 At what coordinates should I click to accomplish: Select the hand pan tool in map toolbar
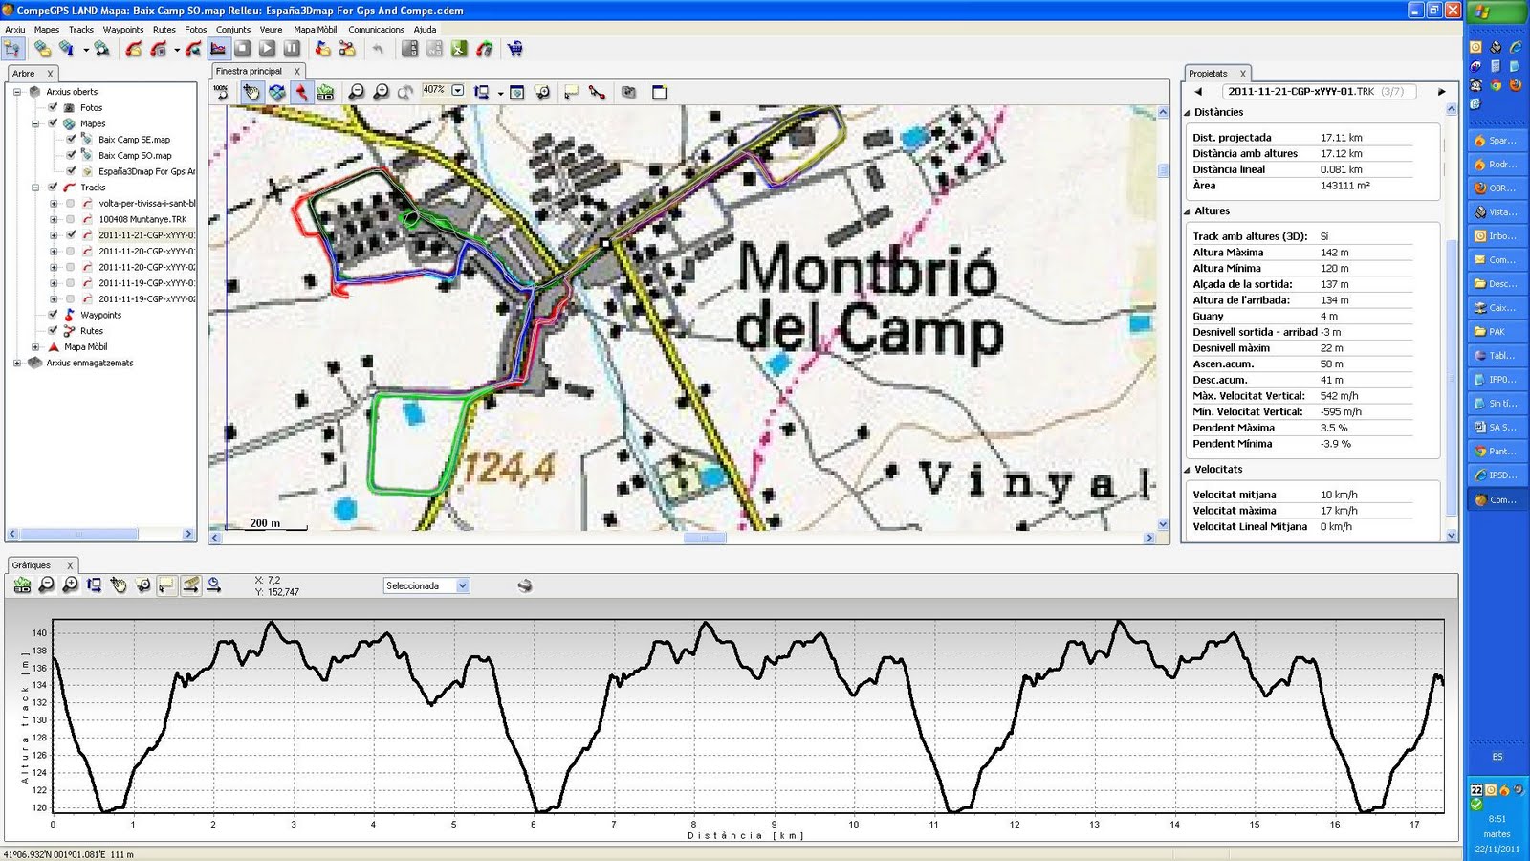click(x=251, y=92)
